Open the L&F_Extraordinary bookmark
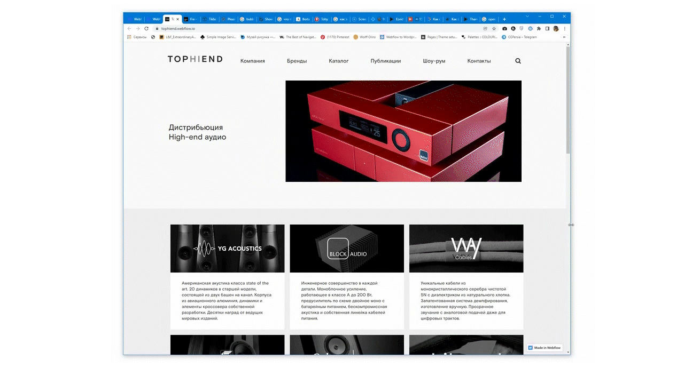Screen dimensions: 684x384 coord(177,37)
